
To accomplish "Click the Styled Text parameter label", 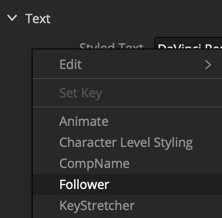I will [x=112, y=46].
